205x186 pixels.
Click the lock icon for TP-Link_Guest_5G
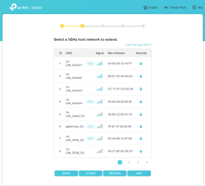pyautogui.click(x=141, y=114)
